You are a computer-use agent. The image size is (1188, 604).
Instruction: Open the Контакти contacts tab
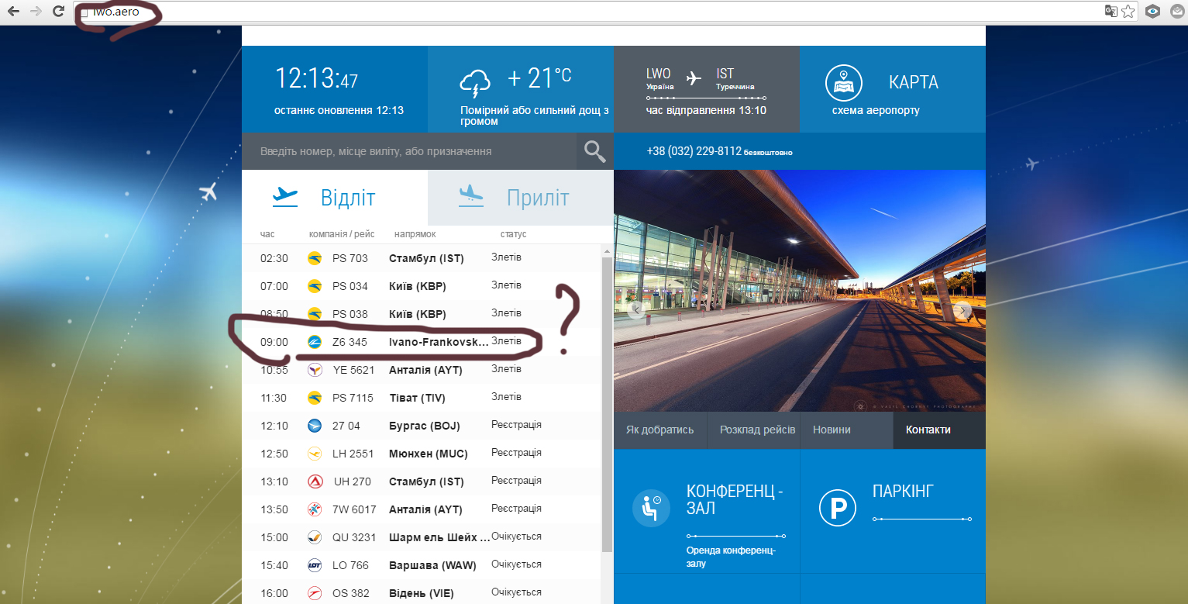coord(928,430)
